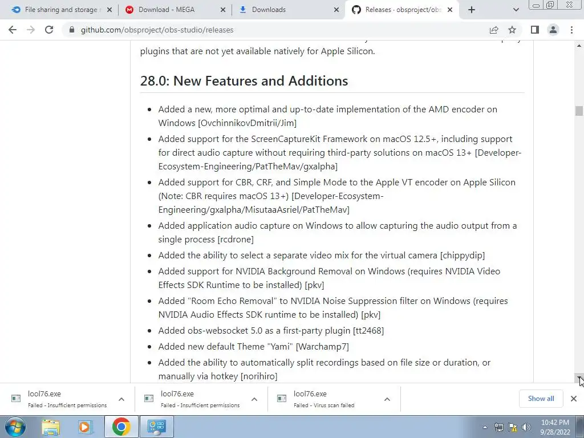Open Windows Explorer from taskbar
This screenshot has height=438, width=584.
click(51, 427)
